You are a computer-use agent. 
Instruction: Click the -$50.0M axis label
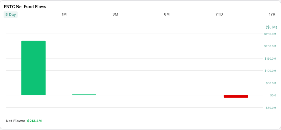(x=270, y=108)
